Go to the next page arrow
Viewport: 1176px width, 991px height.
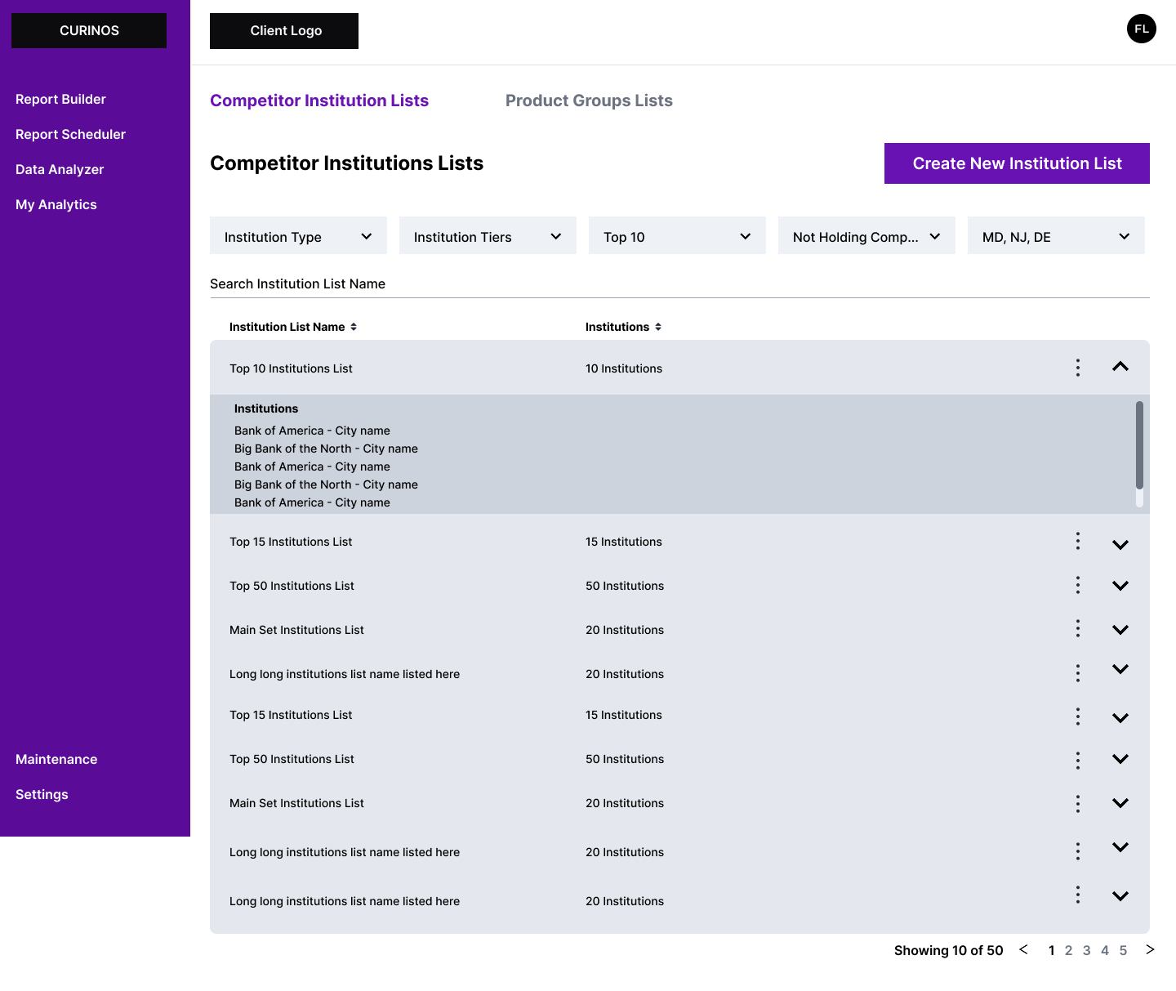[x=1150, y=949]
